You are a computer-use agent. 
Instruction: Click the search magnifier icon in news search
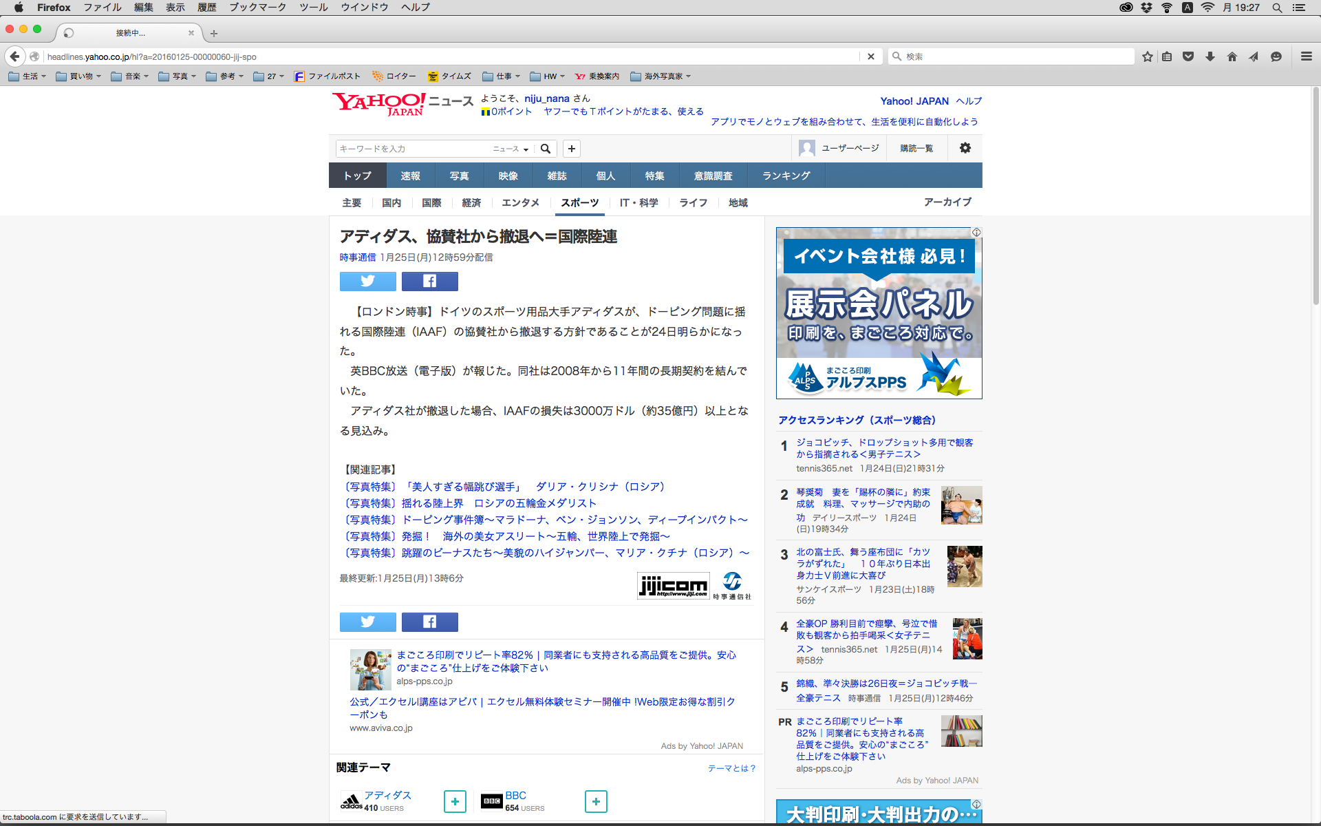[546, 149]
